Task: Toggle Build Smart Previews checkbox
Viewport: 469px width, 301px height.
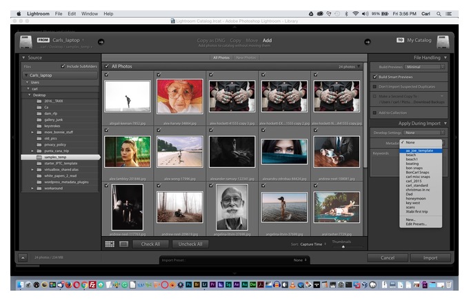Action: point(375,77)
